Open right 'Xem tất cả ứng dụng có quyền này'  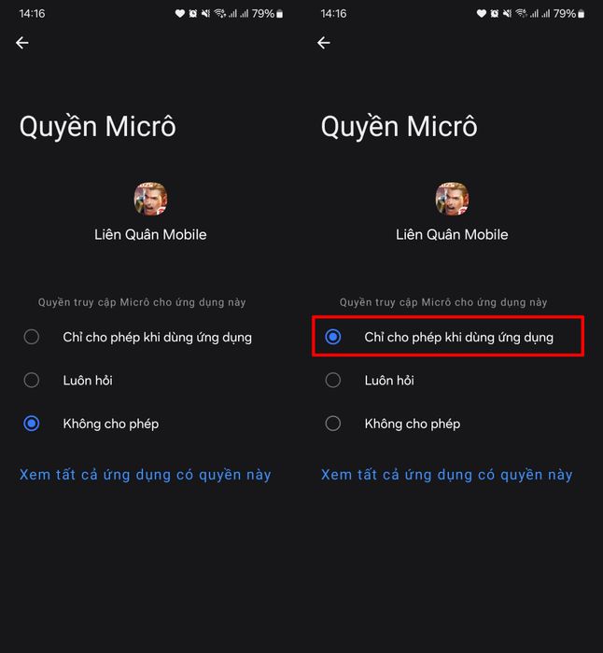tap(447, 475)
